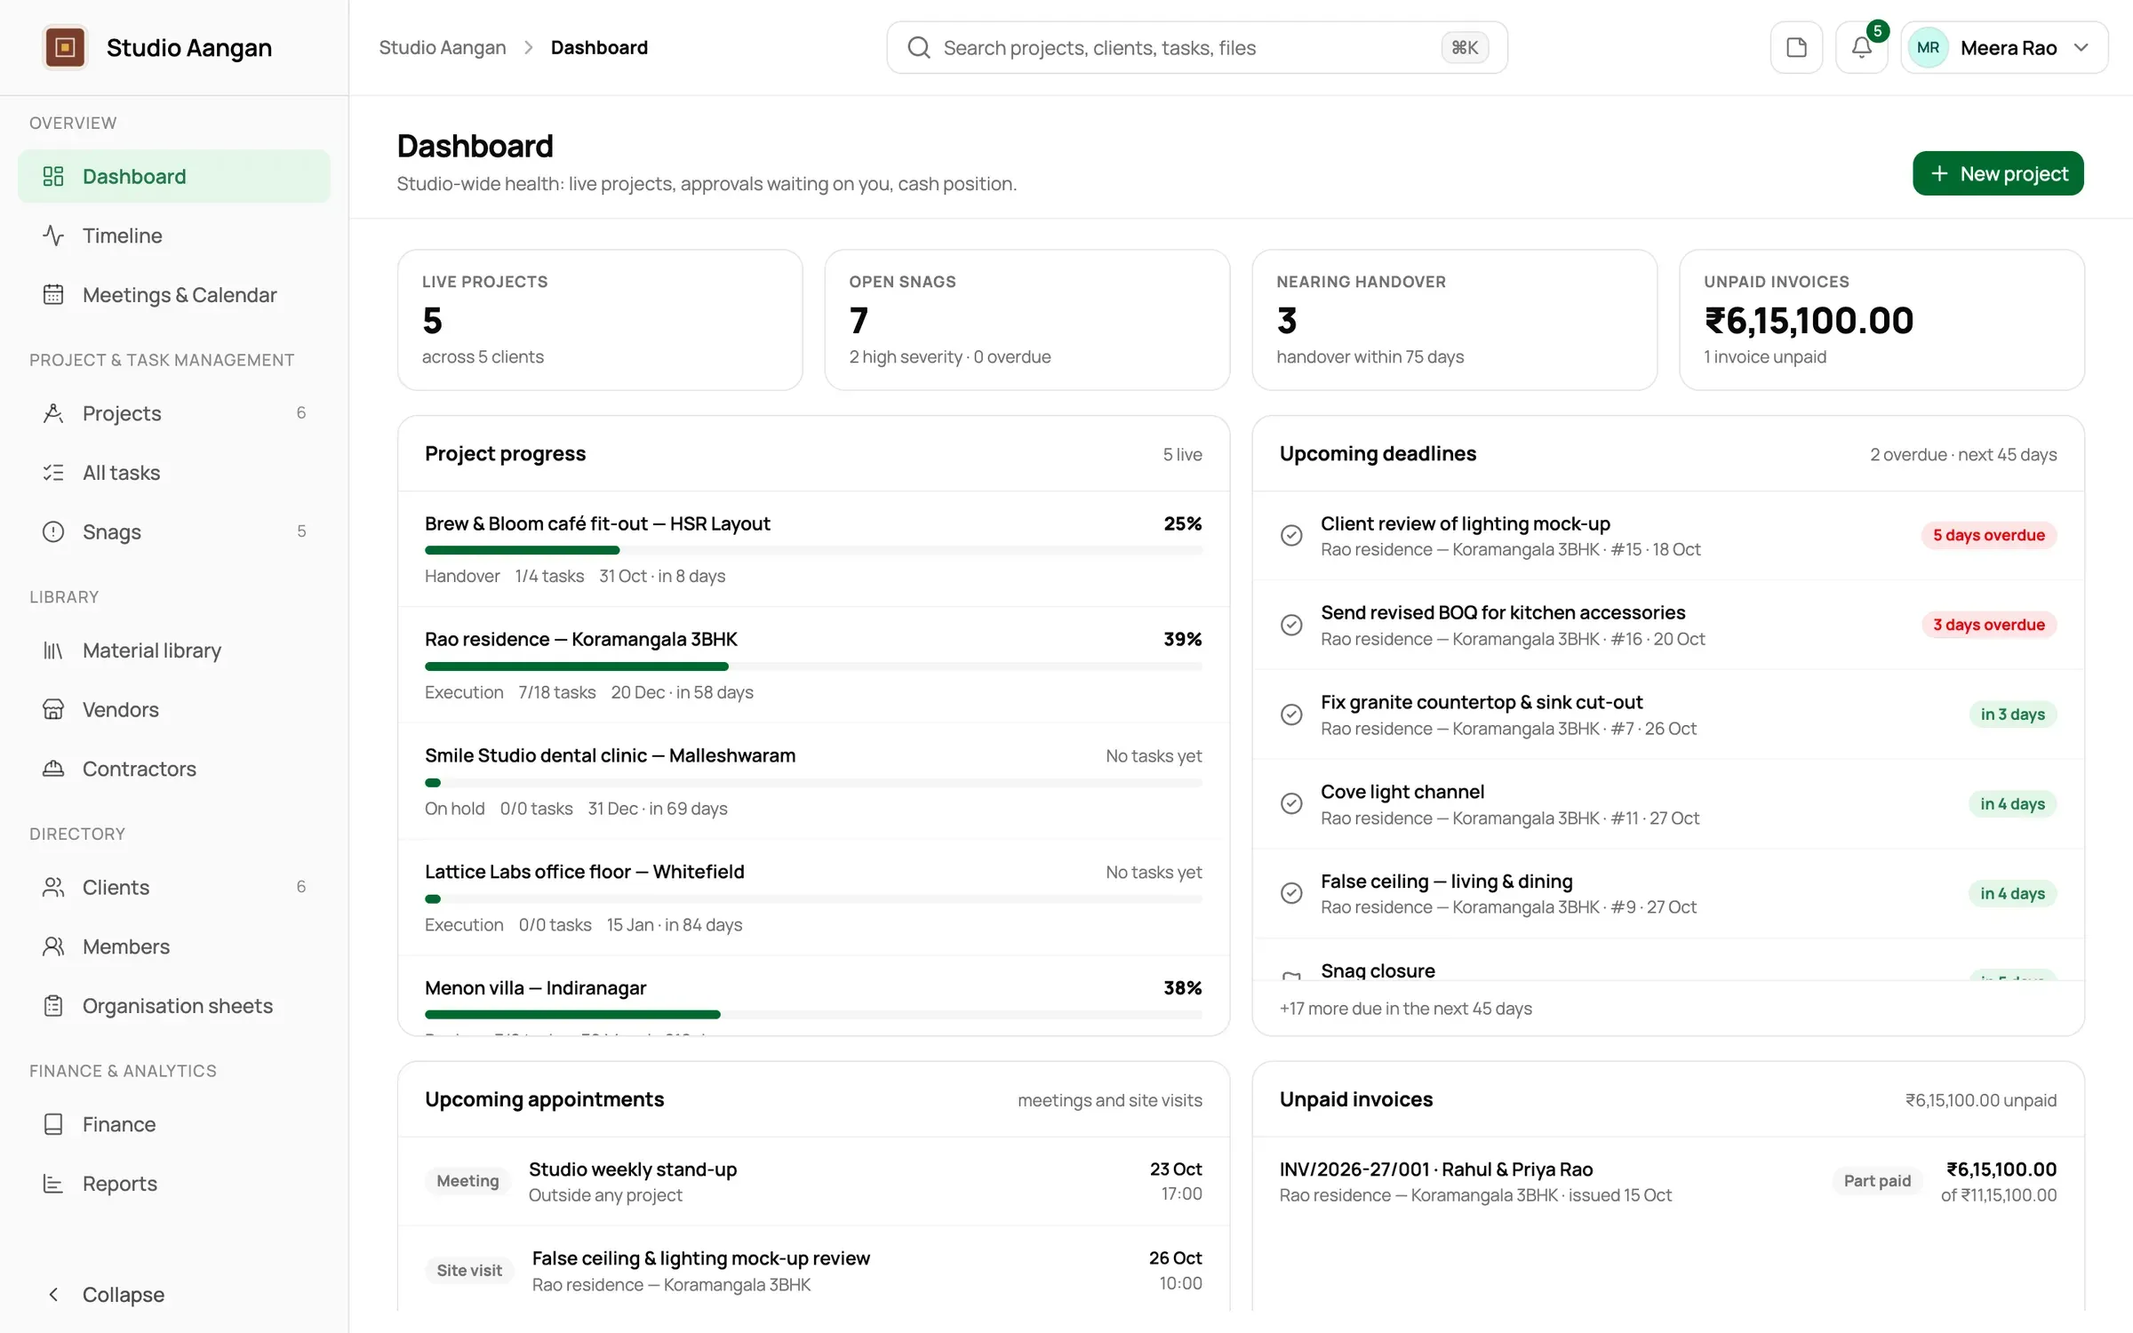Click the All tasks checklist icon

[x=53, y=472]
